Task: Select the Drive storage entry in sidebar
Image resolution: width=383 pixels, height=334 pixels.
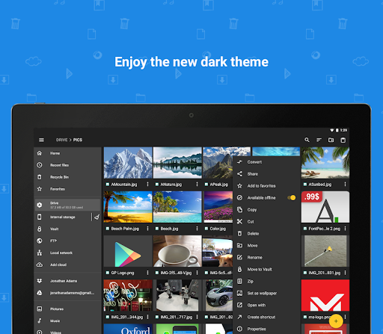Action: pos(67,205)
